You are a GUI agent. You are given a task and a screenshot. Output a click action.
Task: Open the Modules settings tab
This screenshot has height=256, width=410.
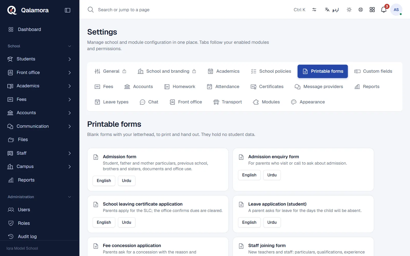pos(266,102)
